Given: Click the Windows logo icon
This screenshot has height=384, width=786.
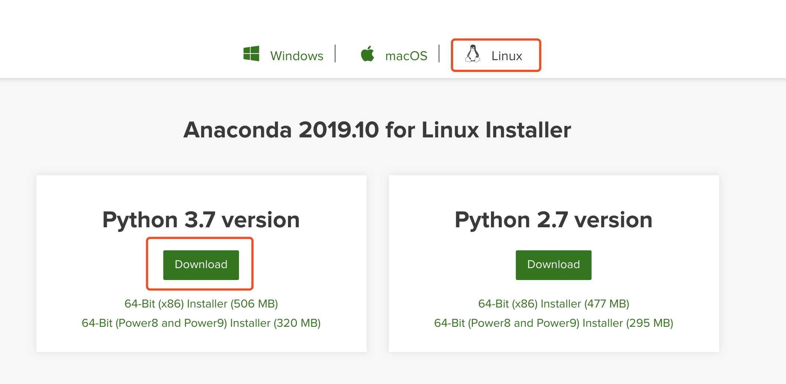Looking at the screenshot, I should click(x=251, y=54).
